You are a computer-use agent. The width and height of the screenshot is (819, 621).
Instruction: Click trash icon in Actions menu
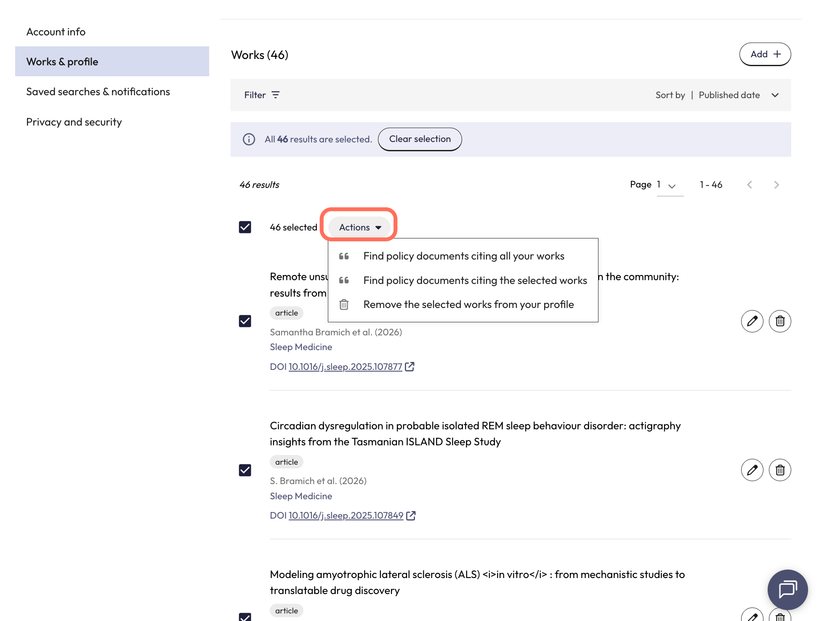pyautogui.click(x=344, y=304)
